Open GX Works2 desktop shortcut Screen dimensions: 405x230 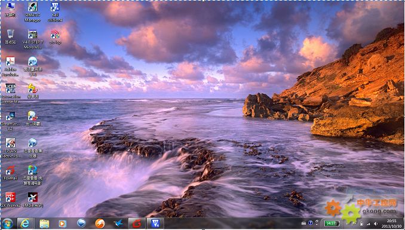(10, 200)
